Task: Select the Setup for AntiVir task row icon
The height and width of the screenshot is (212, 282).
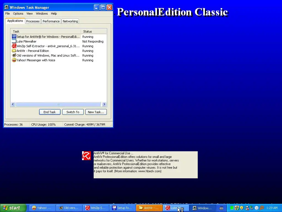Action: 14,37
